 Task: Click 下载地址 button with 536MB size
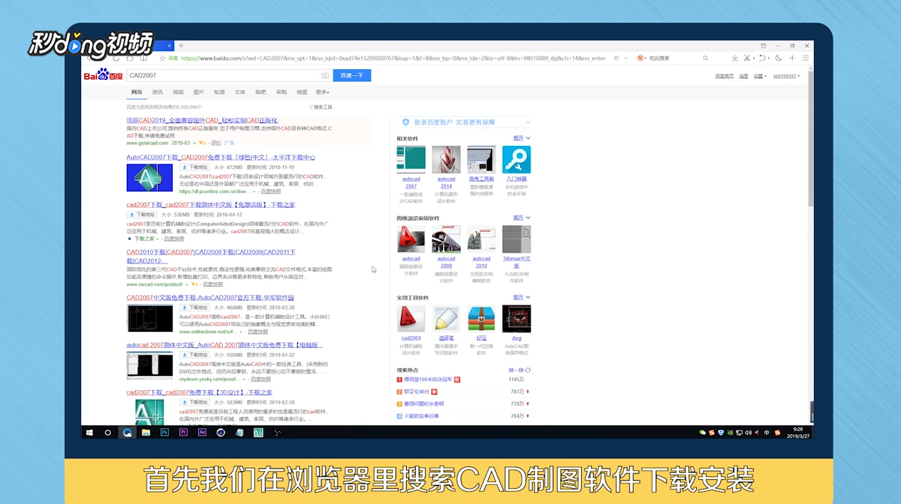(142, 214)
